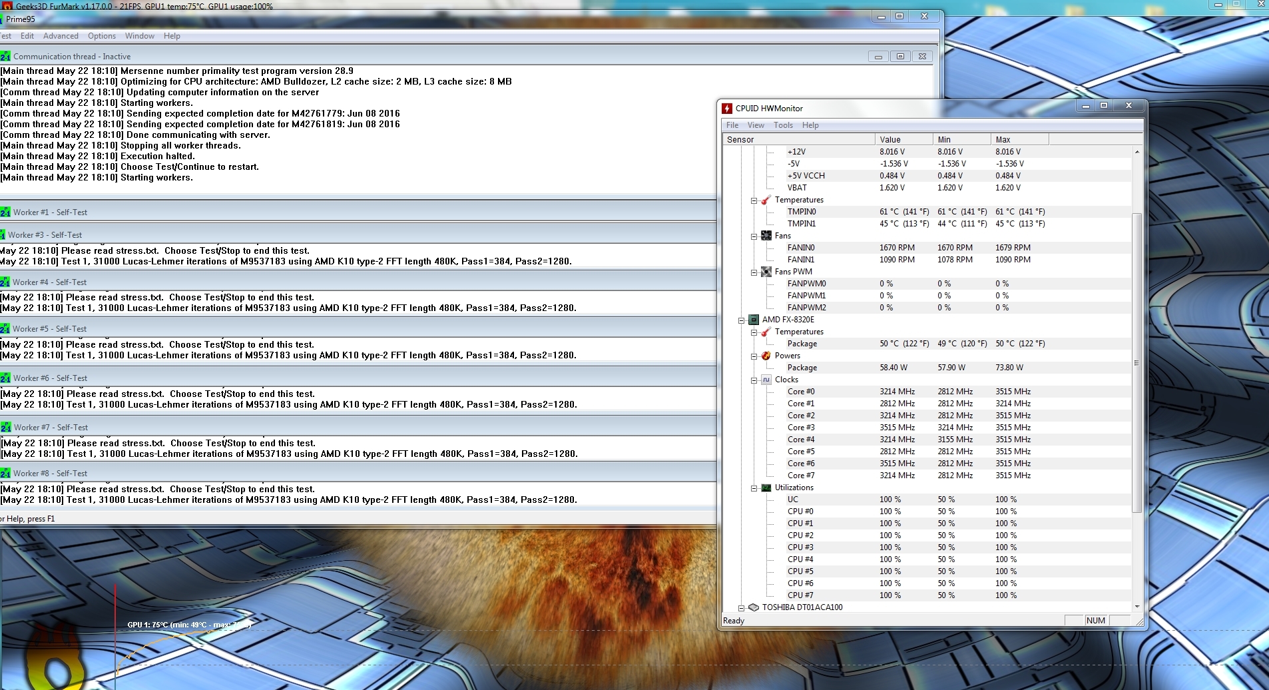Screen dimensions: 1269x690
Task: Open the Options menu in Prime95
Action: pyautogui.click(x=102, y=36)
